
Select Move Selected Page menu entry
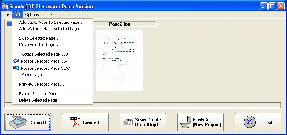[x=52, y=45]
